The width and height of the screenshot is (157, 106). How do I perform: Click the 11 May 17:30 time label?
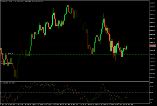tap(98, 104)
